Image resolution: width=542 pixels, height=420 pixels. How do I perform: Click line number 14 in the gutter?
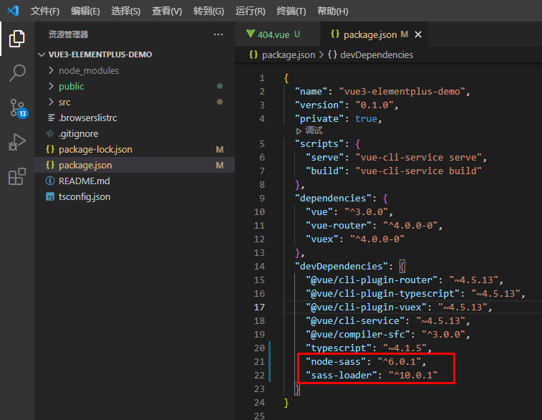tap(259, 267)
